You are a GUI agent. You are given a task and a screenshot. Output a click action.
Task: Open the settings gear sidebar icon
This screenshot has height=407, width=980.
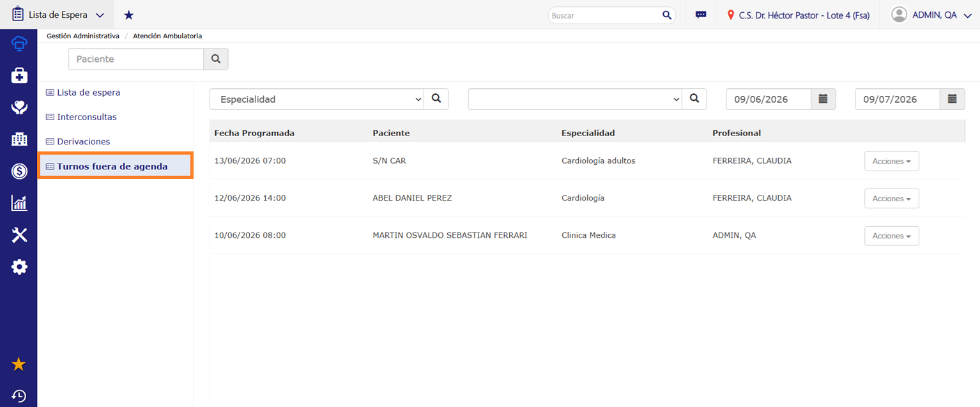(x=19, y=266)
